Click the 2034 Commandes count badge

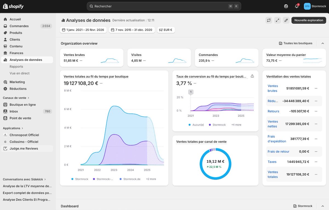point(46,26)
